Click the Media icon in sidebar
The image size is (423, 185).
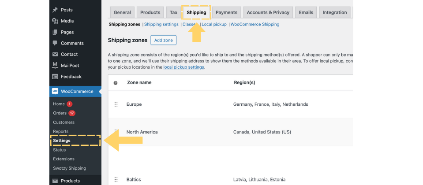pyautogui.click(x=55, y=21)
